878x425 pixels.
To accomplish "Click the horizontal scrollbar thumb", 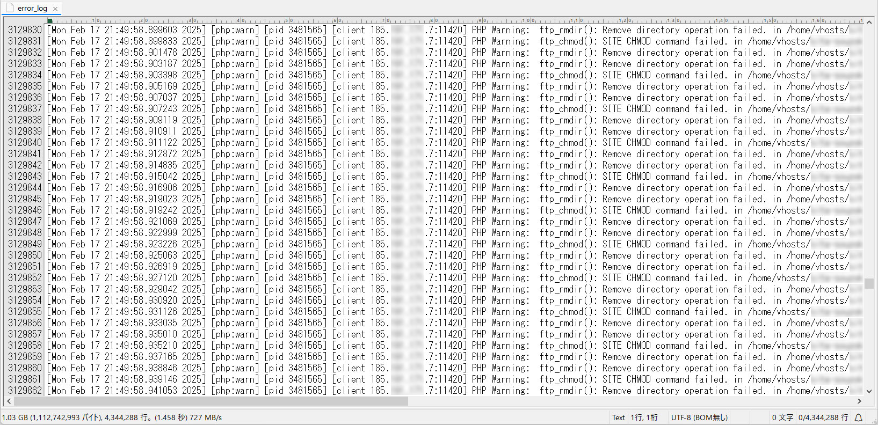I will [x=211, y=401].
